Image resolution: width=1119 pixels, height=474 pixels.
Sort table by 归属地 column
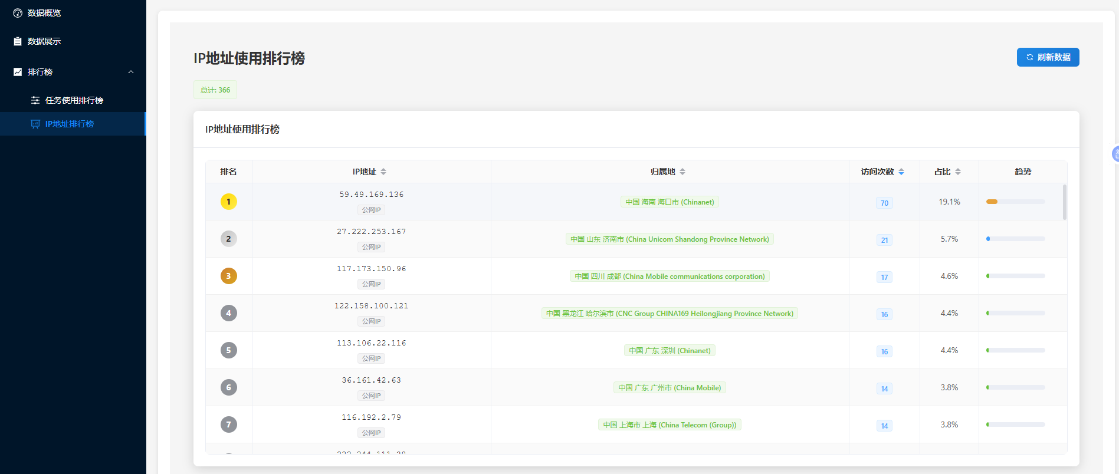[x=682, y=172]
